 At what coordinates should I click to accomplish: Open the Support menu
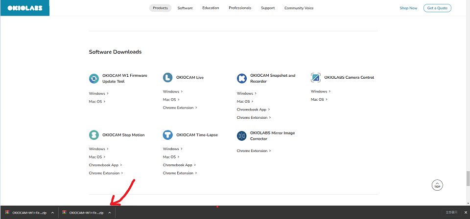pos(268,8)
